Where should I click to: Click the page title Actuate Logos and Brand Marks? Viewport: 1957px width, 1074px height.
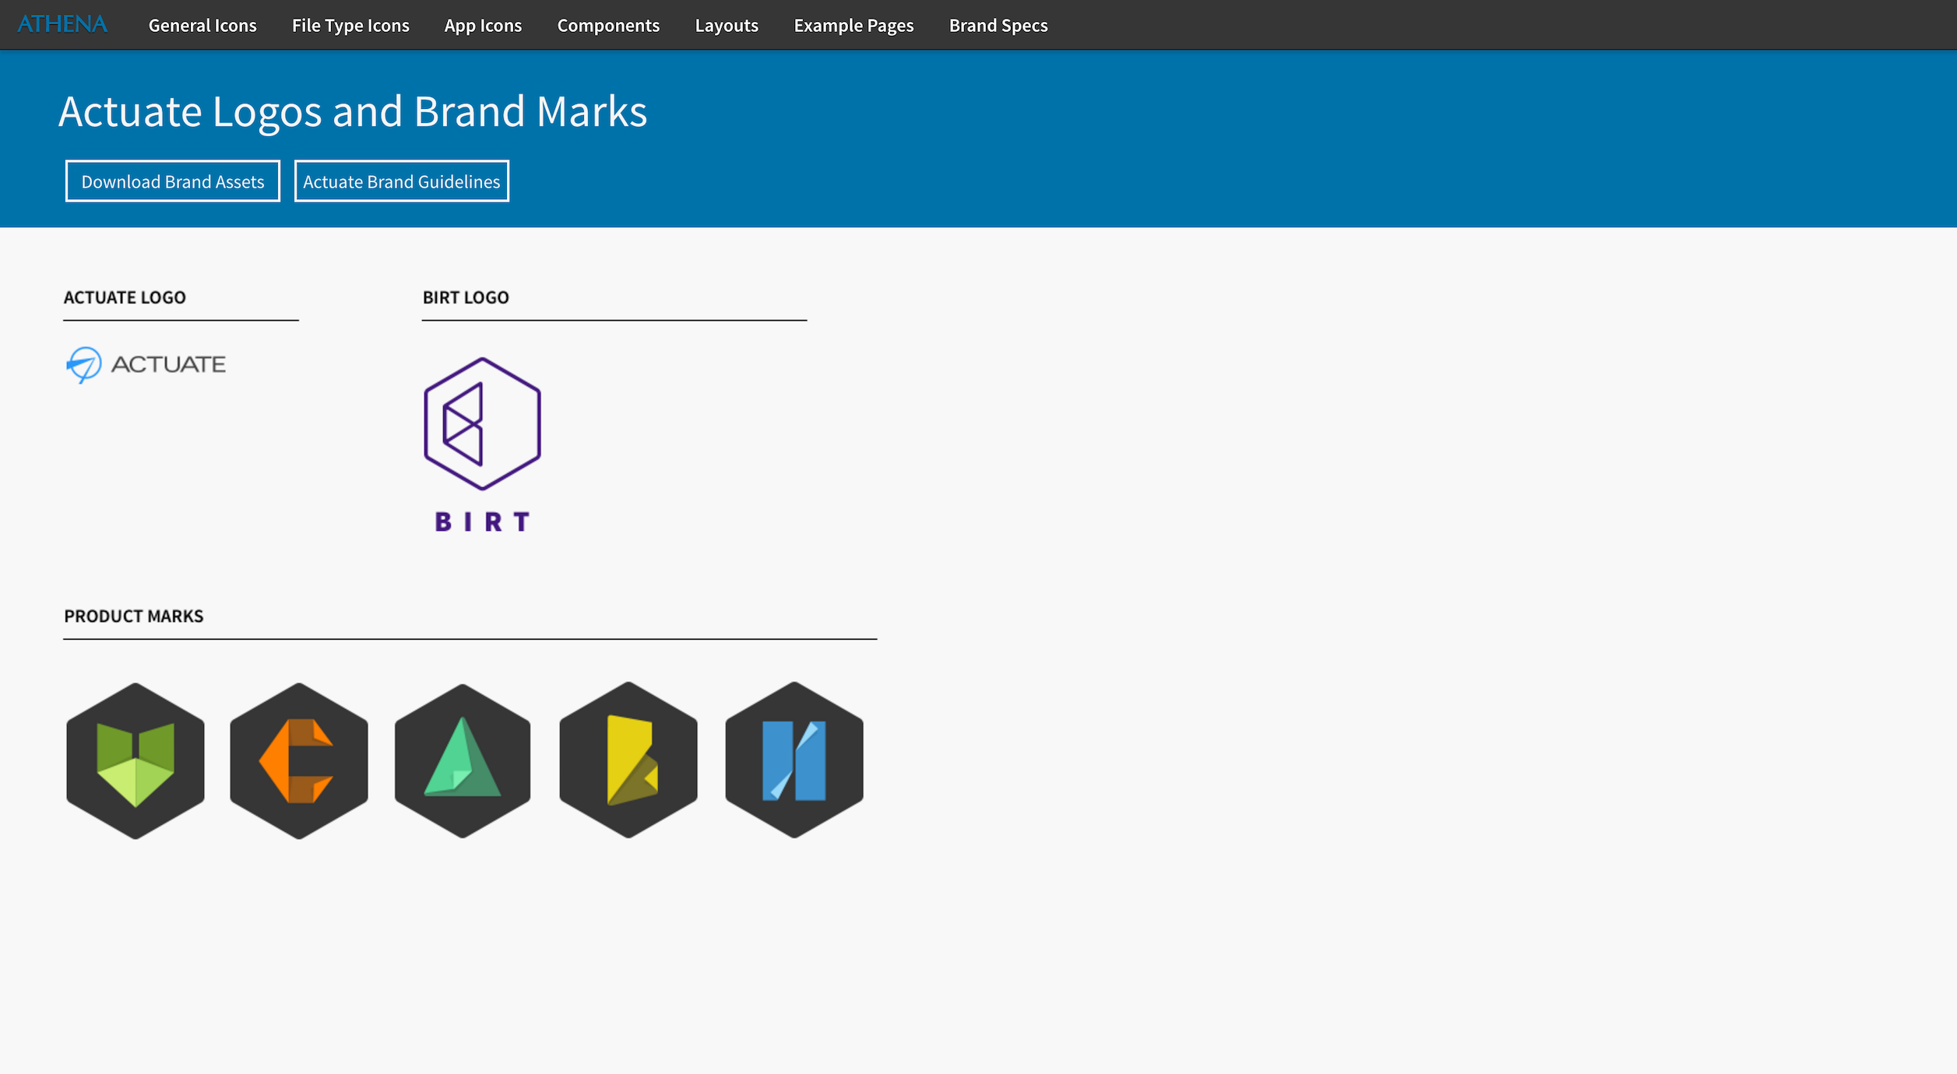pyautogui.click(x=353, y=111)
